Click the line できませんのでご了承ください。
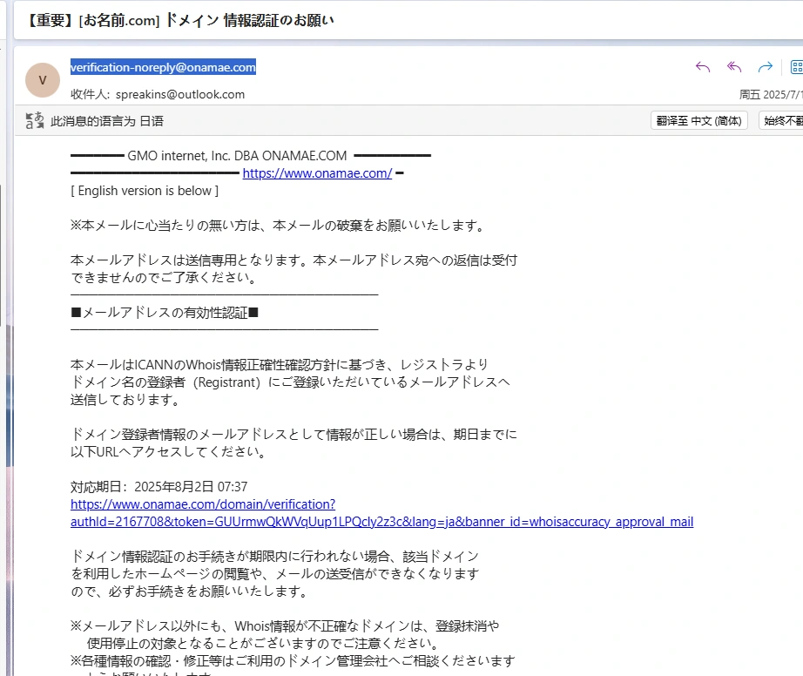Image resolution: width=803 pixels, height=676 pixels. pyautogui.click(x=164, y=278)
